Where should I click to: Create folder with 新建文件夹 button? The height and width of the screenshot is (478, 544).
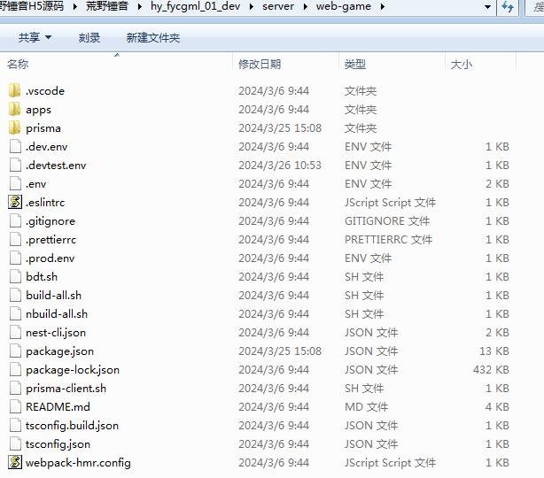point(152,38)
